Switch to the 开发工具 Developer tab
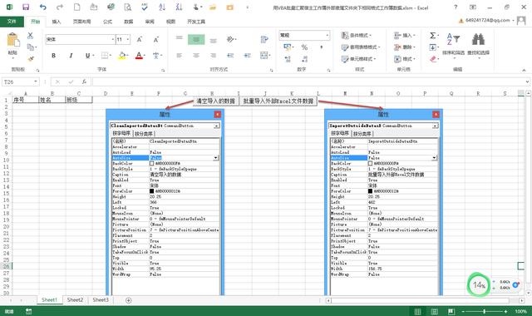This screenshot has height=316, width=532. [196, 22]
